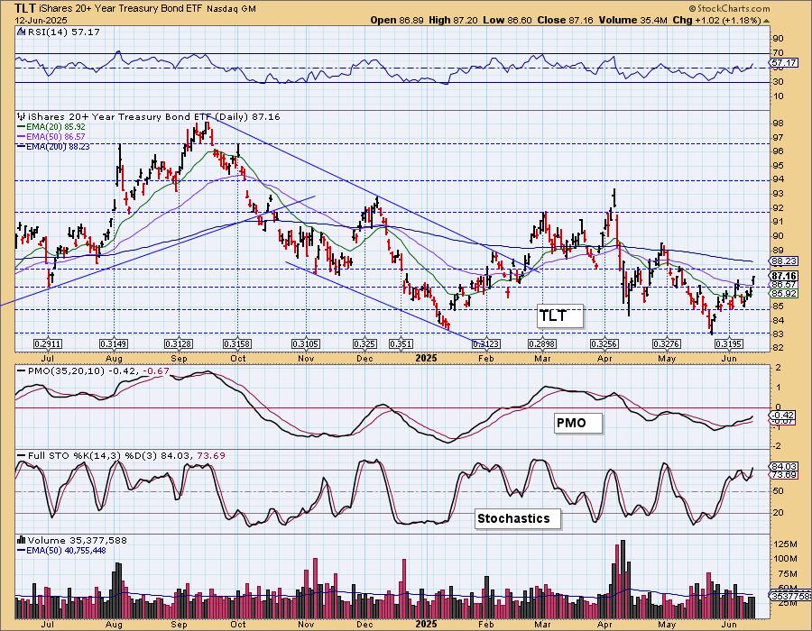This screenshot has width=812, height=631.
Task: Click the black PMO legend line marker
Action: coord(22,370)
